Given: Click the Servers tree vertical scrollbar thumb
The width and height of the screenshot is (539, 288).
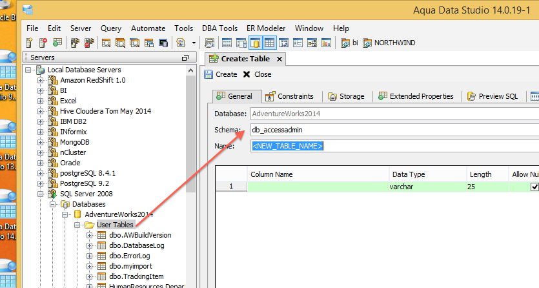Looking at the screenshot, I should pyautogui.click(x=191, y=134).
